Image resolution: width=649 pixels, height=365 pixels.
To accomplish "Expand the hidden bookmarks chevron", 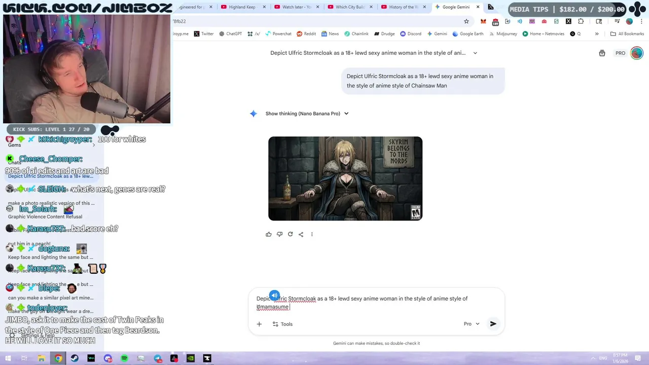I will click(x=597, y=34).
